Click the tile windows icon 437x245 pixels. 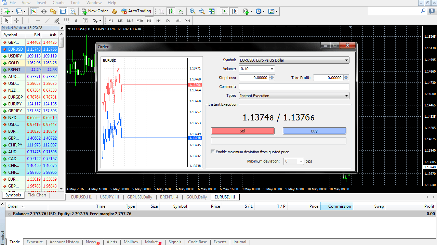(x=212, y=11)
